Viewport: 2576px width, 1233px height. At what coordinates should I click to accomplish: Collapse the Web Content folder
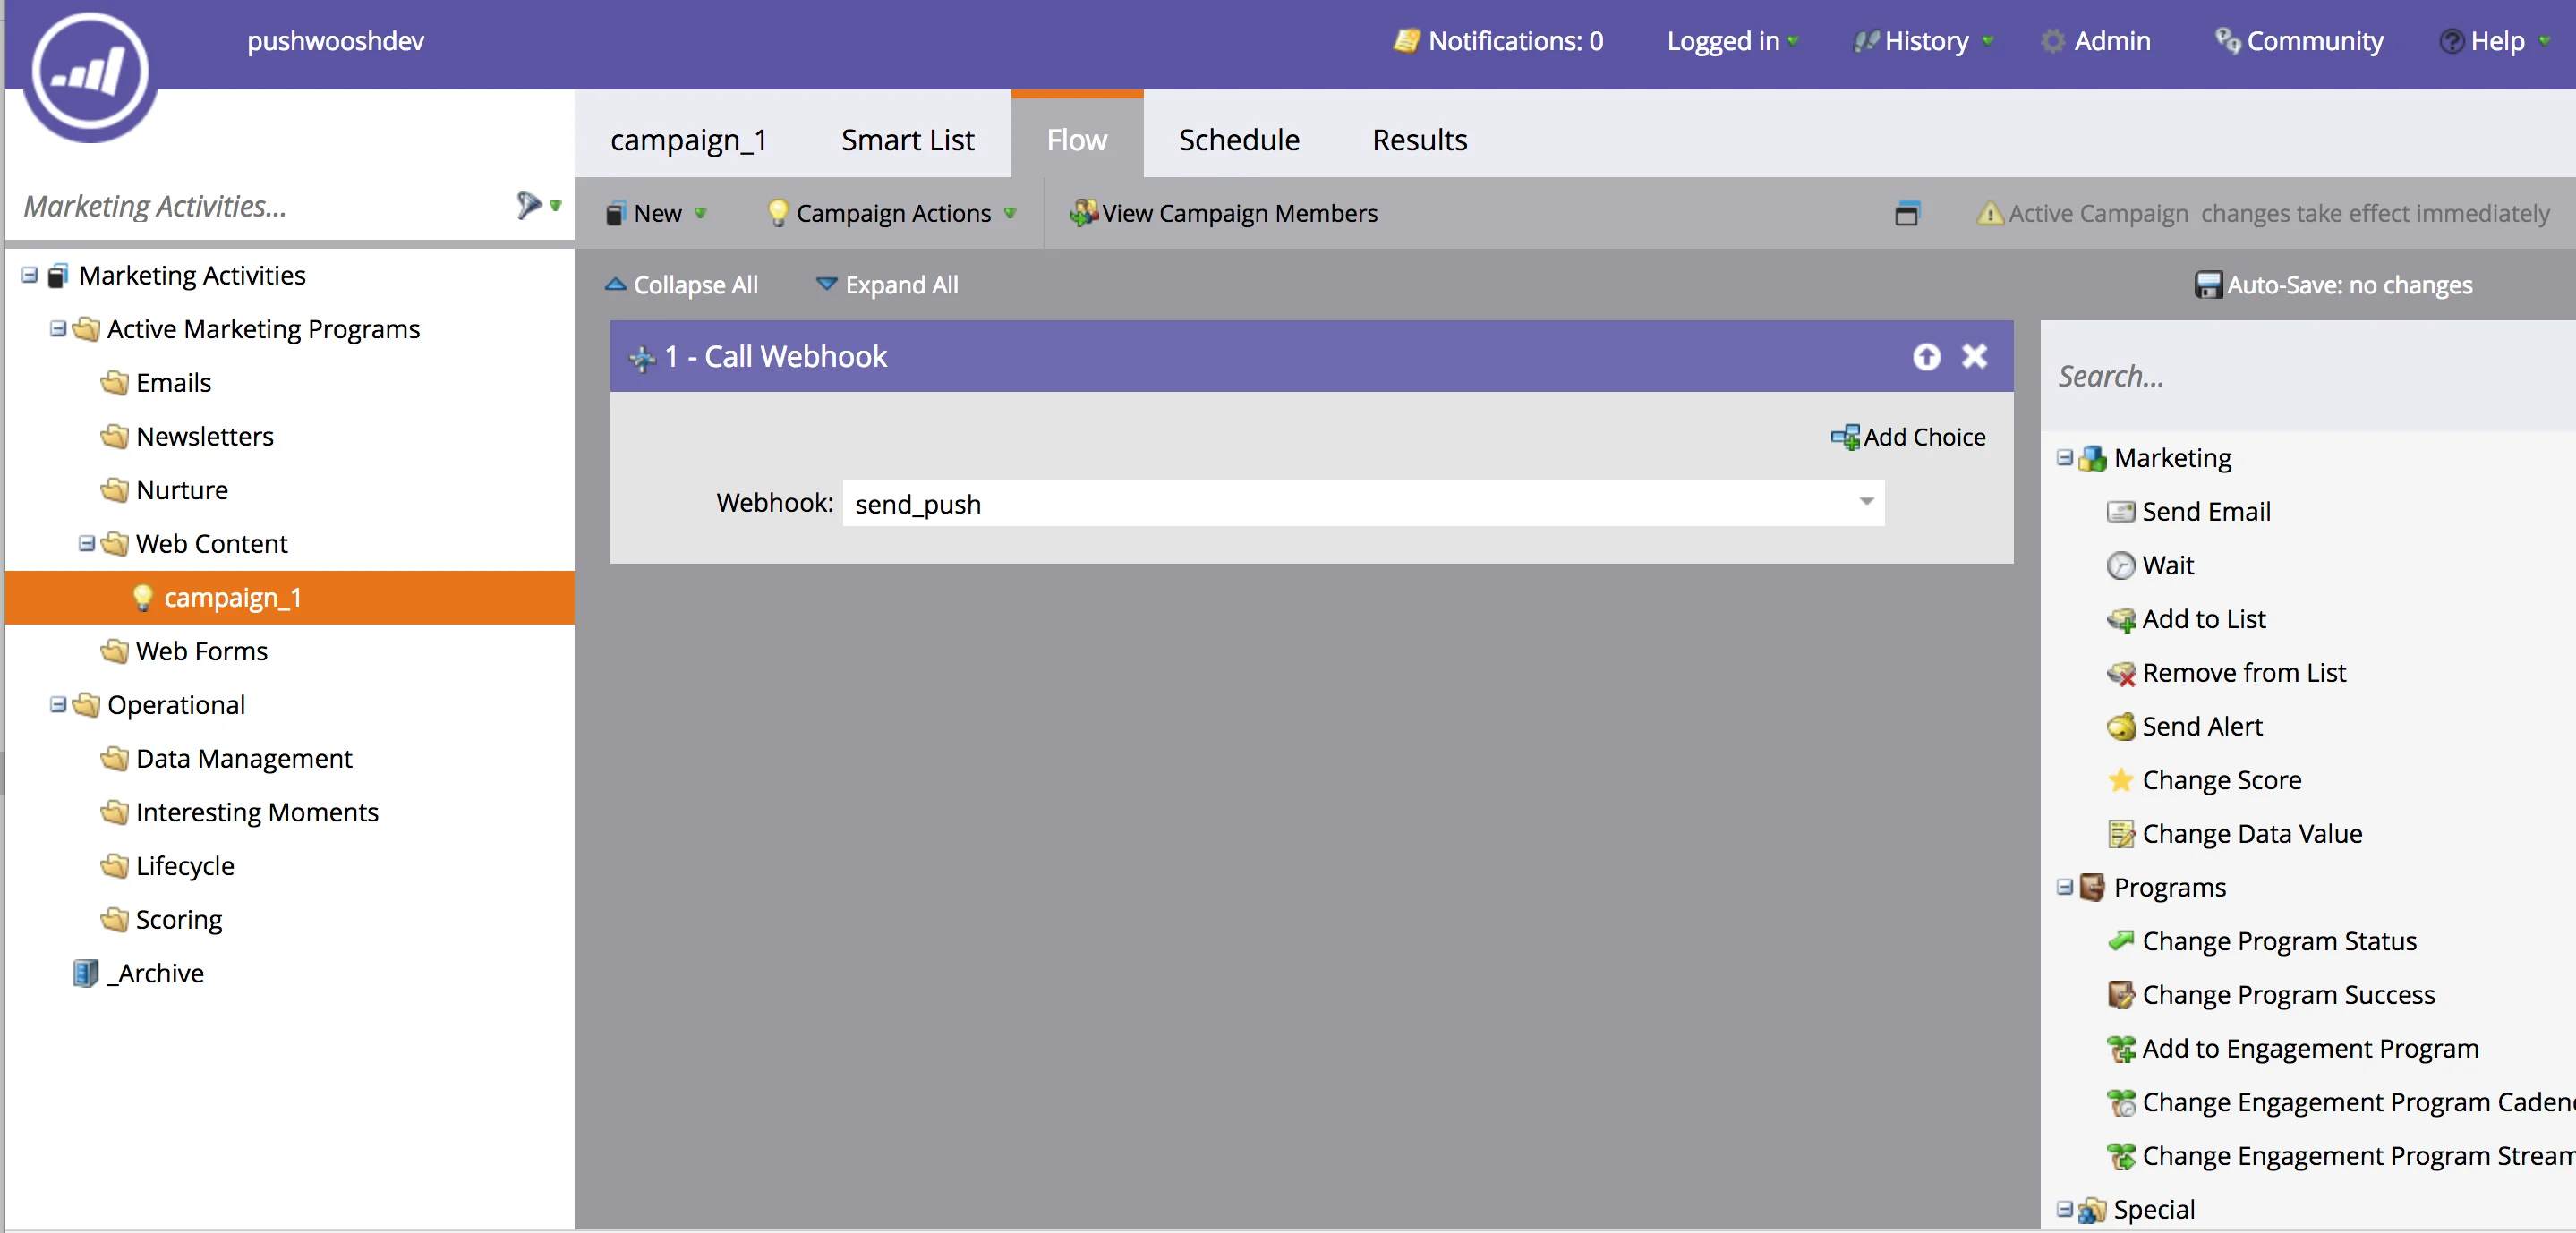tap(87, 543)
